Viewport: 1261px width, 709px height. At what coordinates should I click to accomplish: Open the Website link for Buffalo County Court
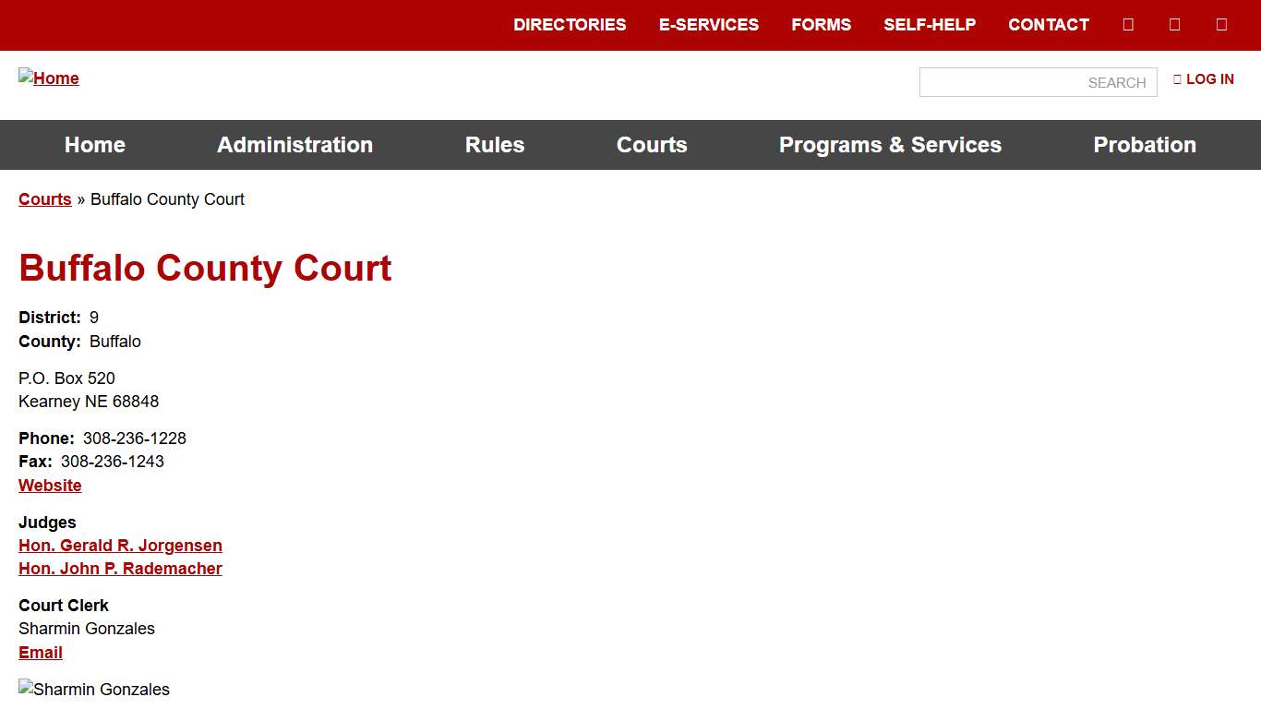pyautogui.click(x=50, y=485)
